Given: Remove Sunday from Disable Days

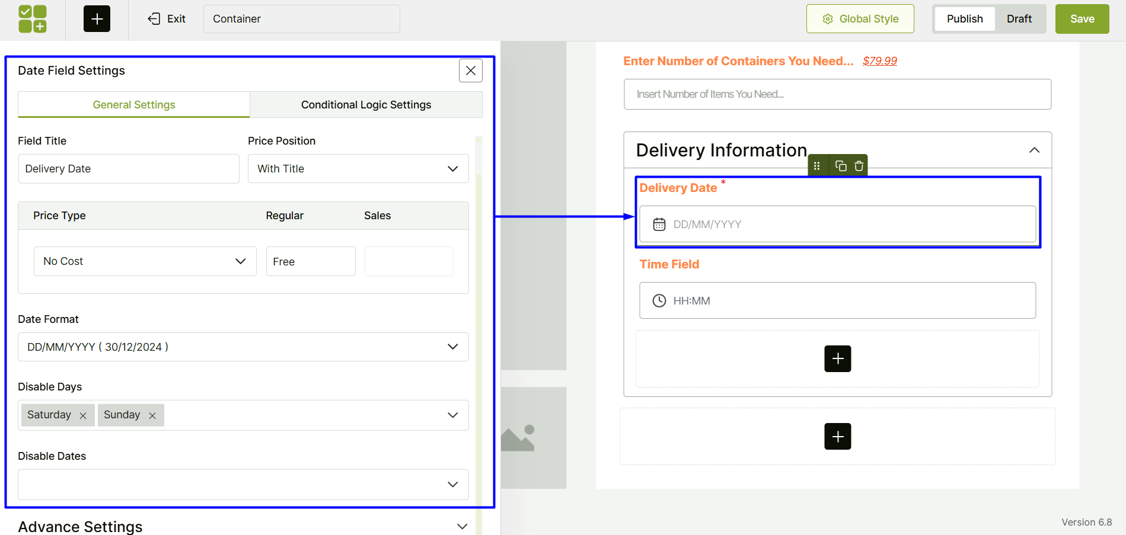Looking at the screenshot, I should tap(152, 416).
